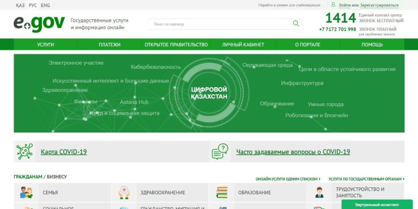Open Карта COVID-19 link
This screenshot has height=209, width=418.
(64, 152)
